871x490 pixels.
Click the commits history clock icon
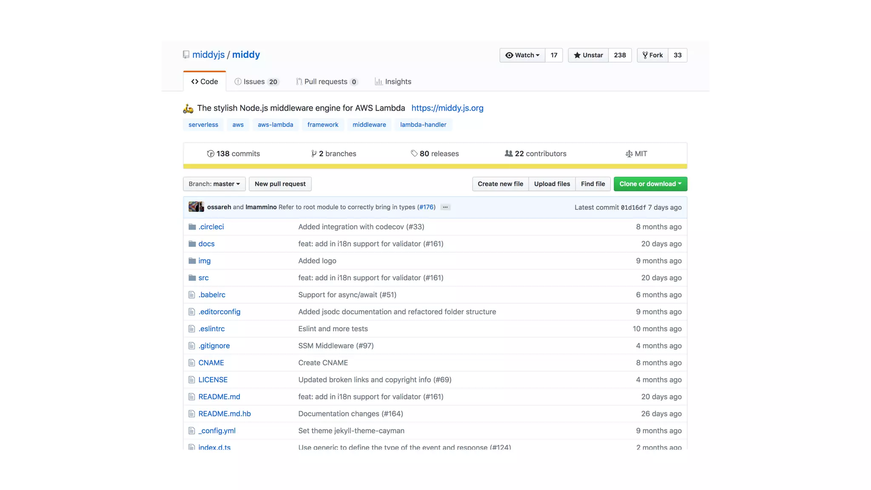tap(210, 154)
